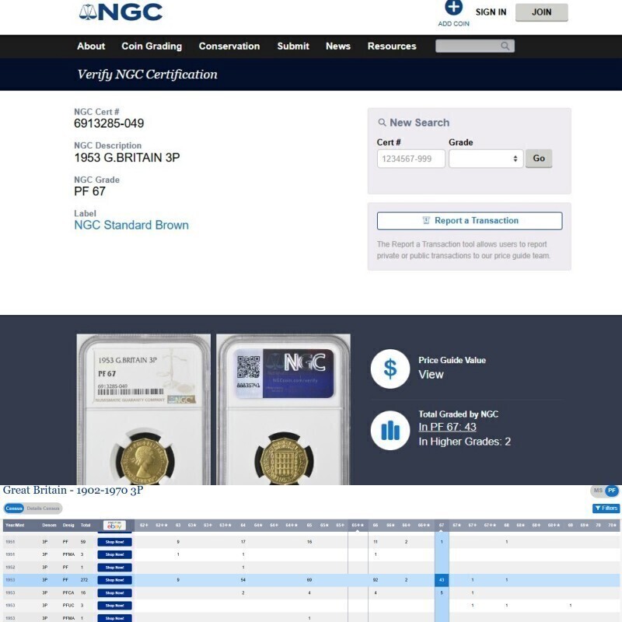
Task: Open the Coin Grading menu
Action: tap(152, 46)
